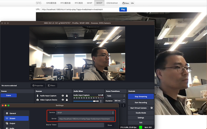The height and width of the screenshot is (129, 207).
Task: Click Stop Streaming
Action: 141,97
